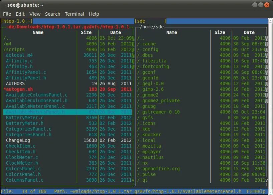Select the CategoriesPanel.c file

point(67,129)
